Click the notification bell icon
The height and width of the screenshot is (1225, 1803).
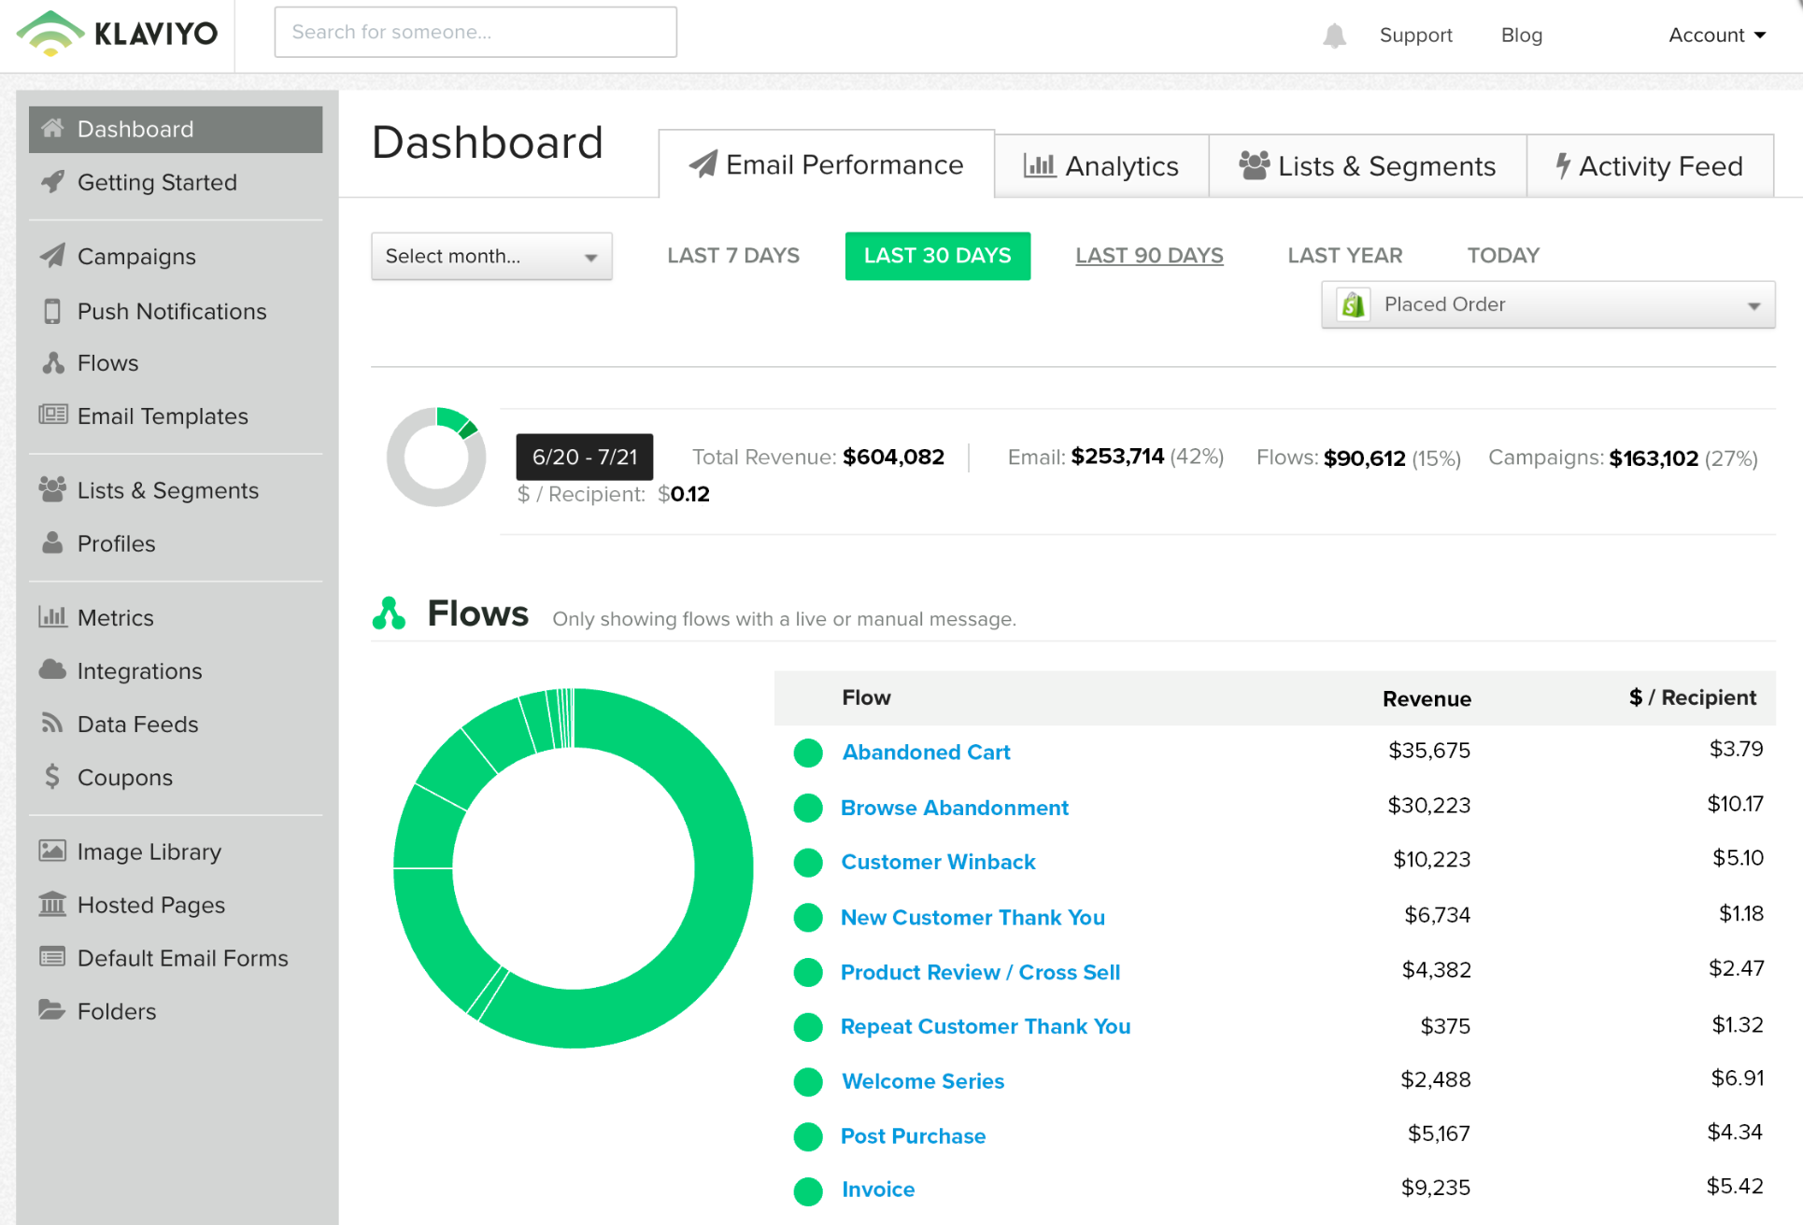click(1334, 35)
